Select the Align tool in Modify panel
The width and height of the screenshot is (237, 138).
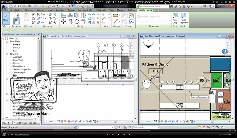(x=63, y=15)
